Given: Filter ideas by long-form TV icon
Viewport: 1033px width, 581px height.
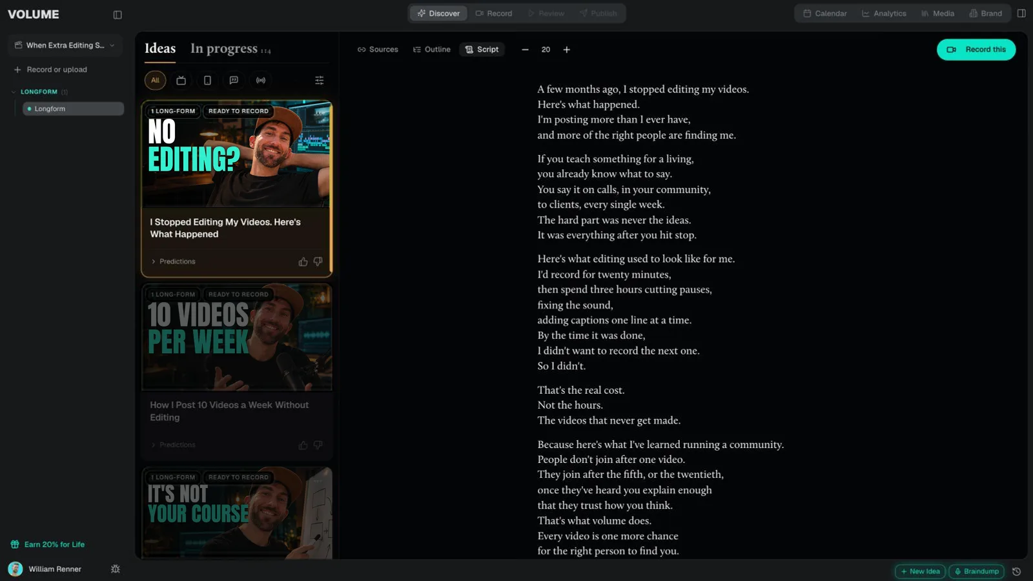Looking at the screenshot, I should tap(181, 80).
